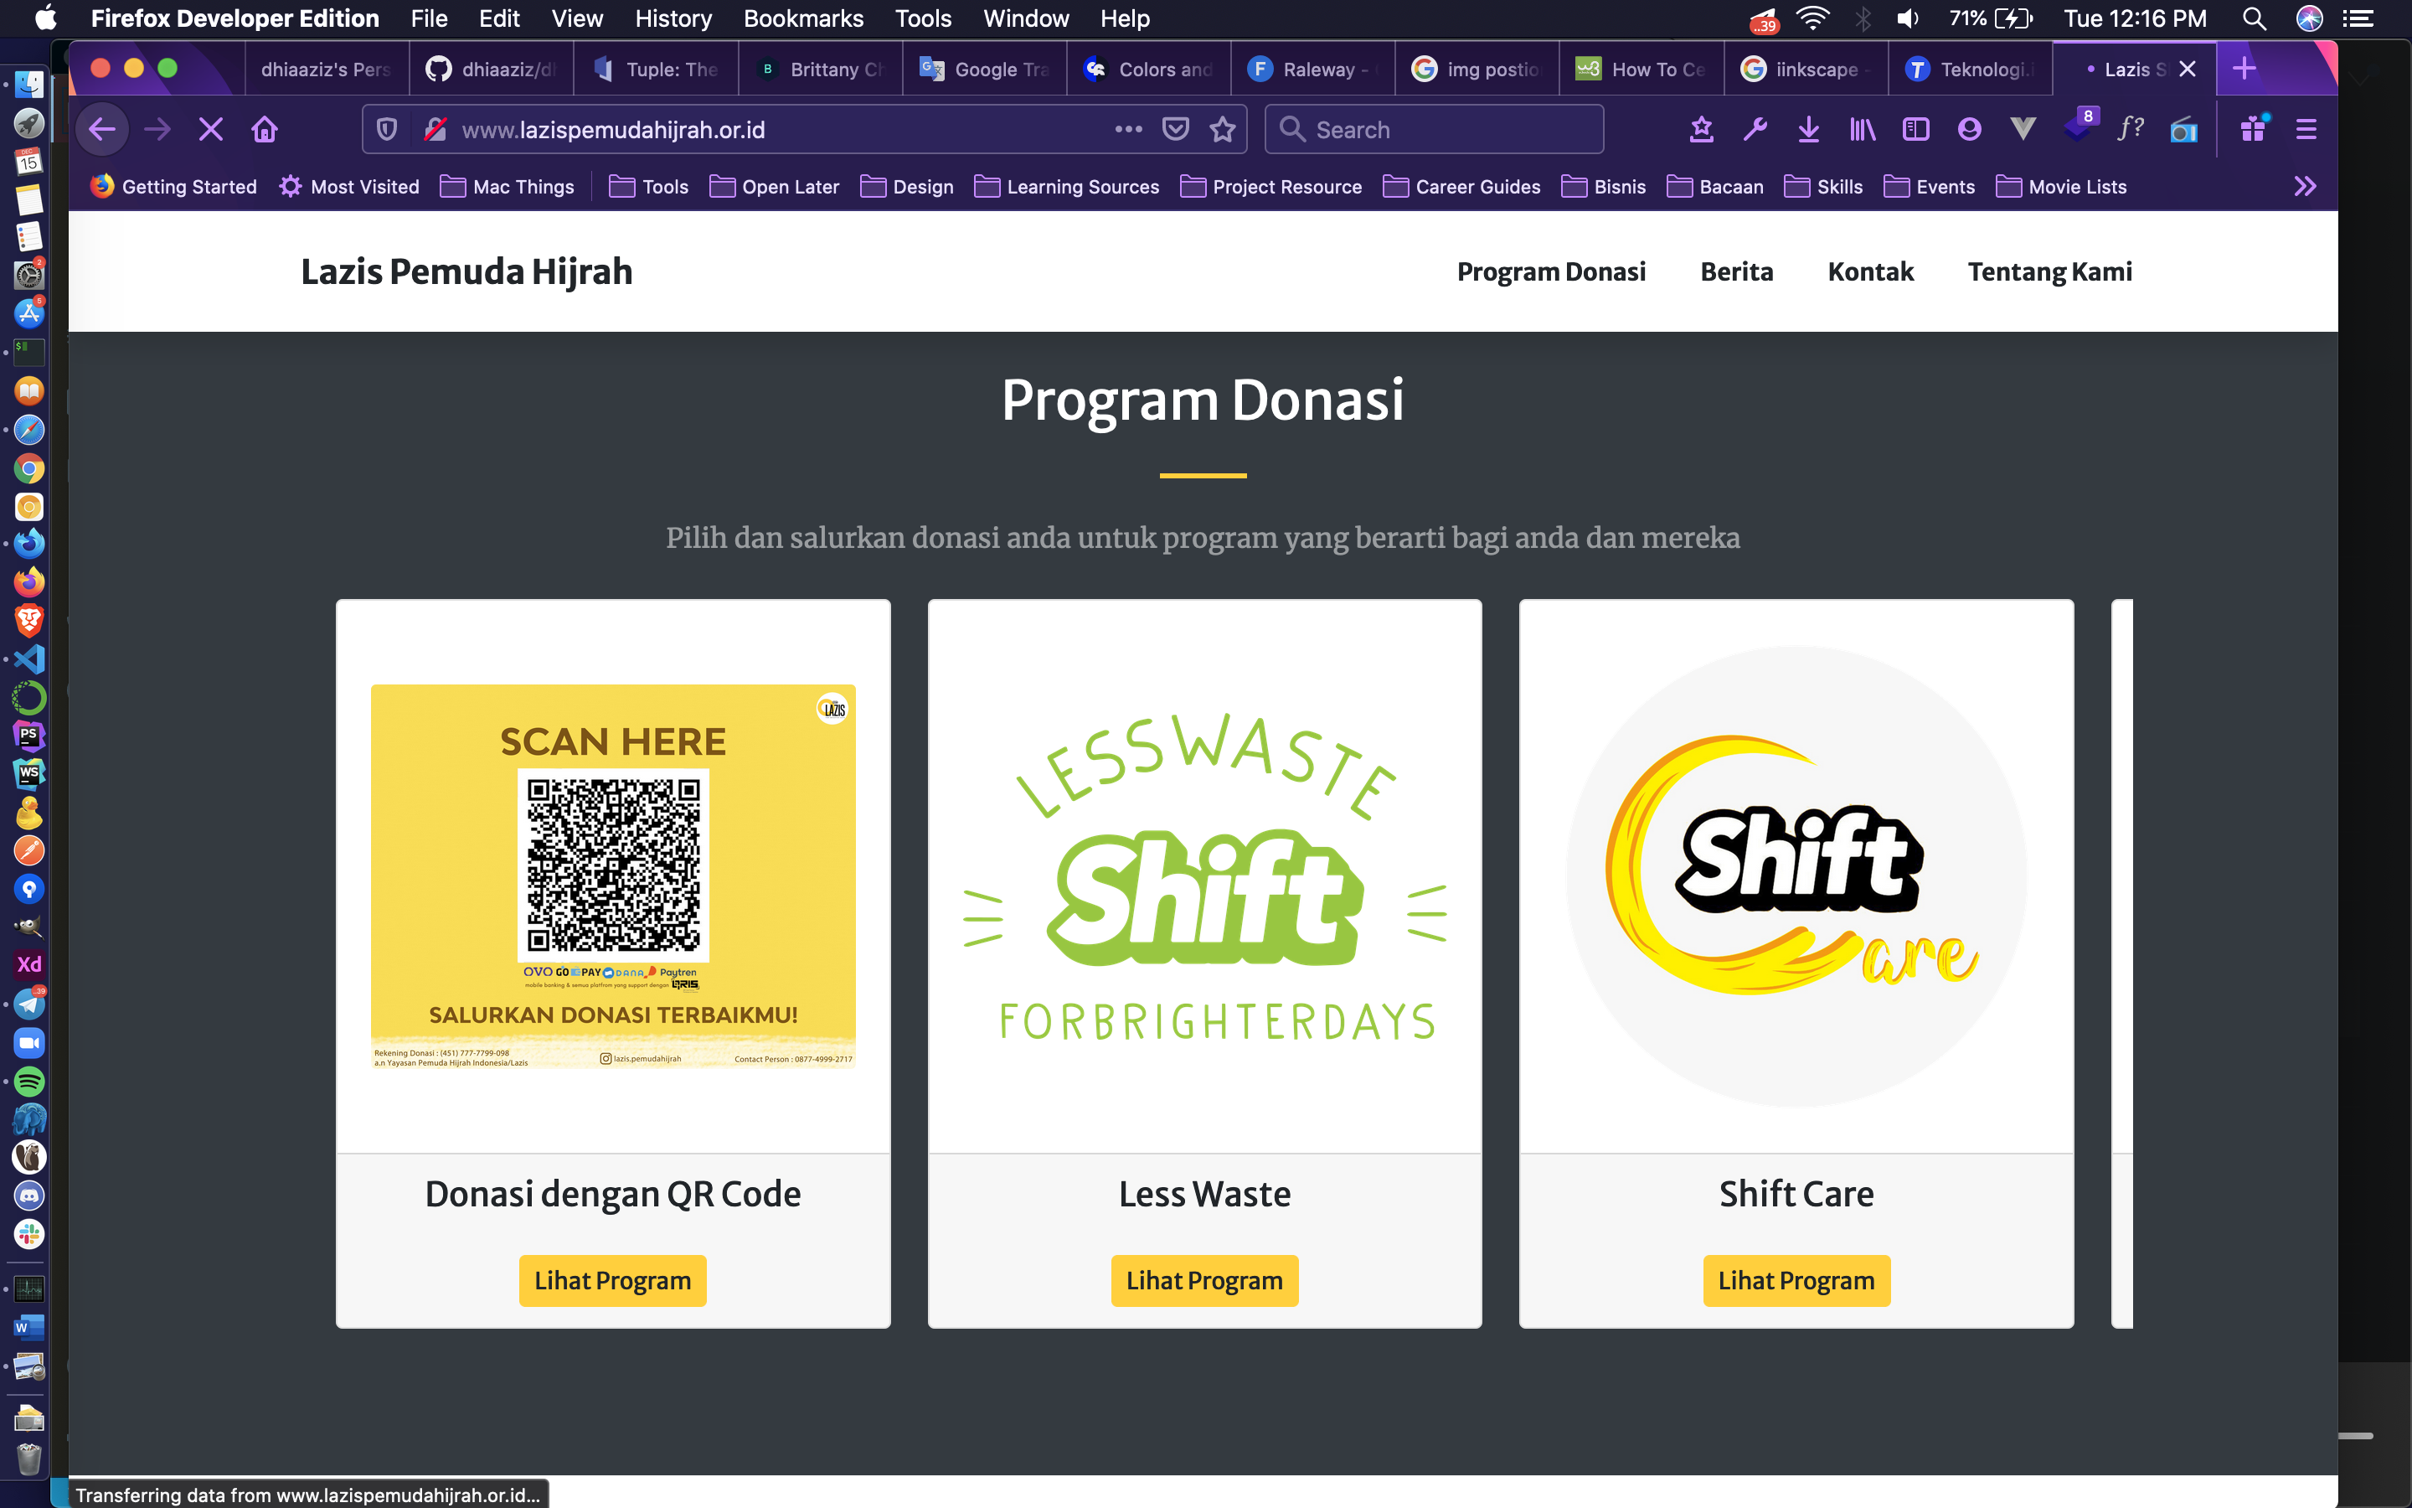Open Open Later bookmarks folder

click(775, 187)
